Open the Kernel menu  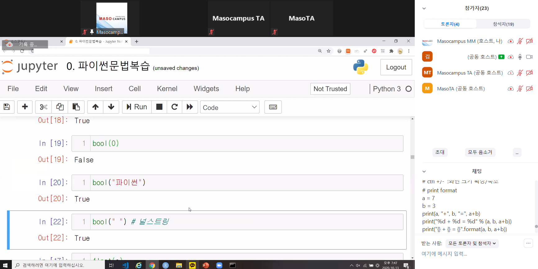coord(167,89)
